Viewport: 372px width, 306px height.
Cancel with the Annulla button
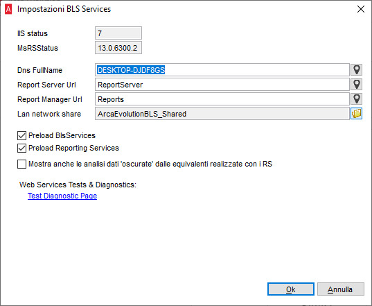[x=340, y=289]
